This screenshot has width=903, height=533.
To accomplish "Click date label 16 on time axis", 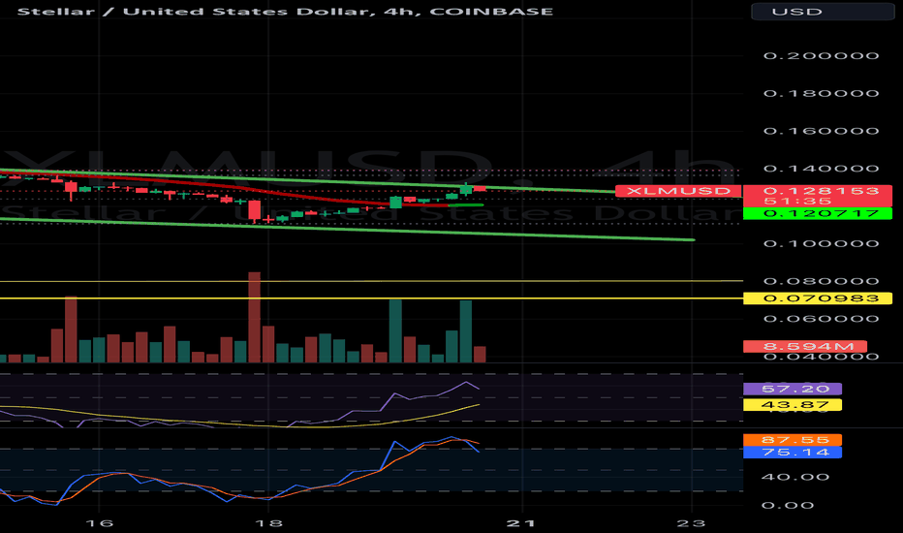I will [99, 523].
